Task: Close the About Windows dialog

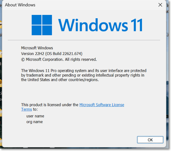Action: point(160,5)
